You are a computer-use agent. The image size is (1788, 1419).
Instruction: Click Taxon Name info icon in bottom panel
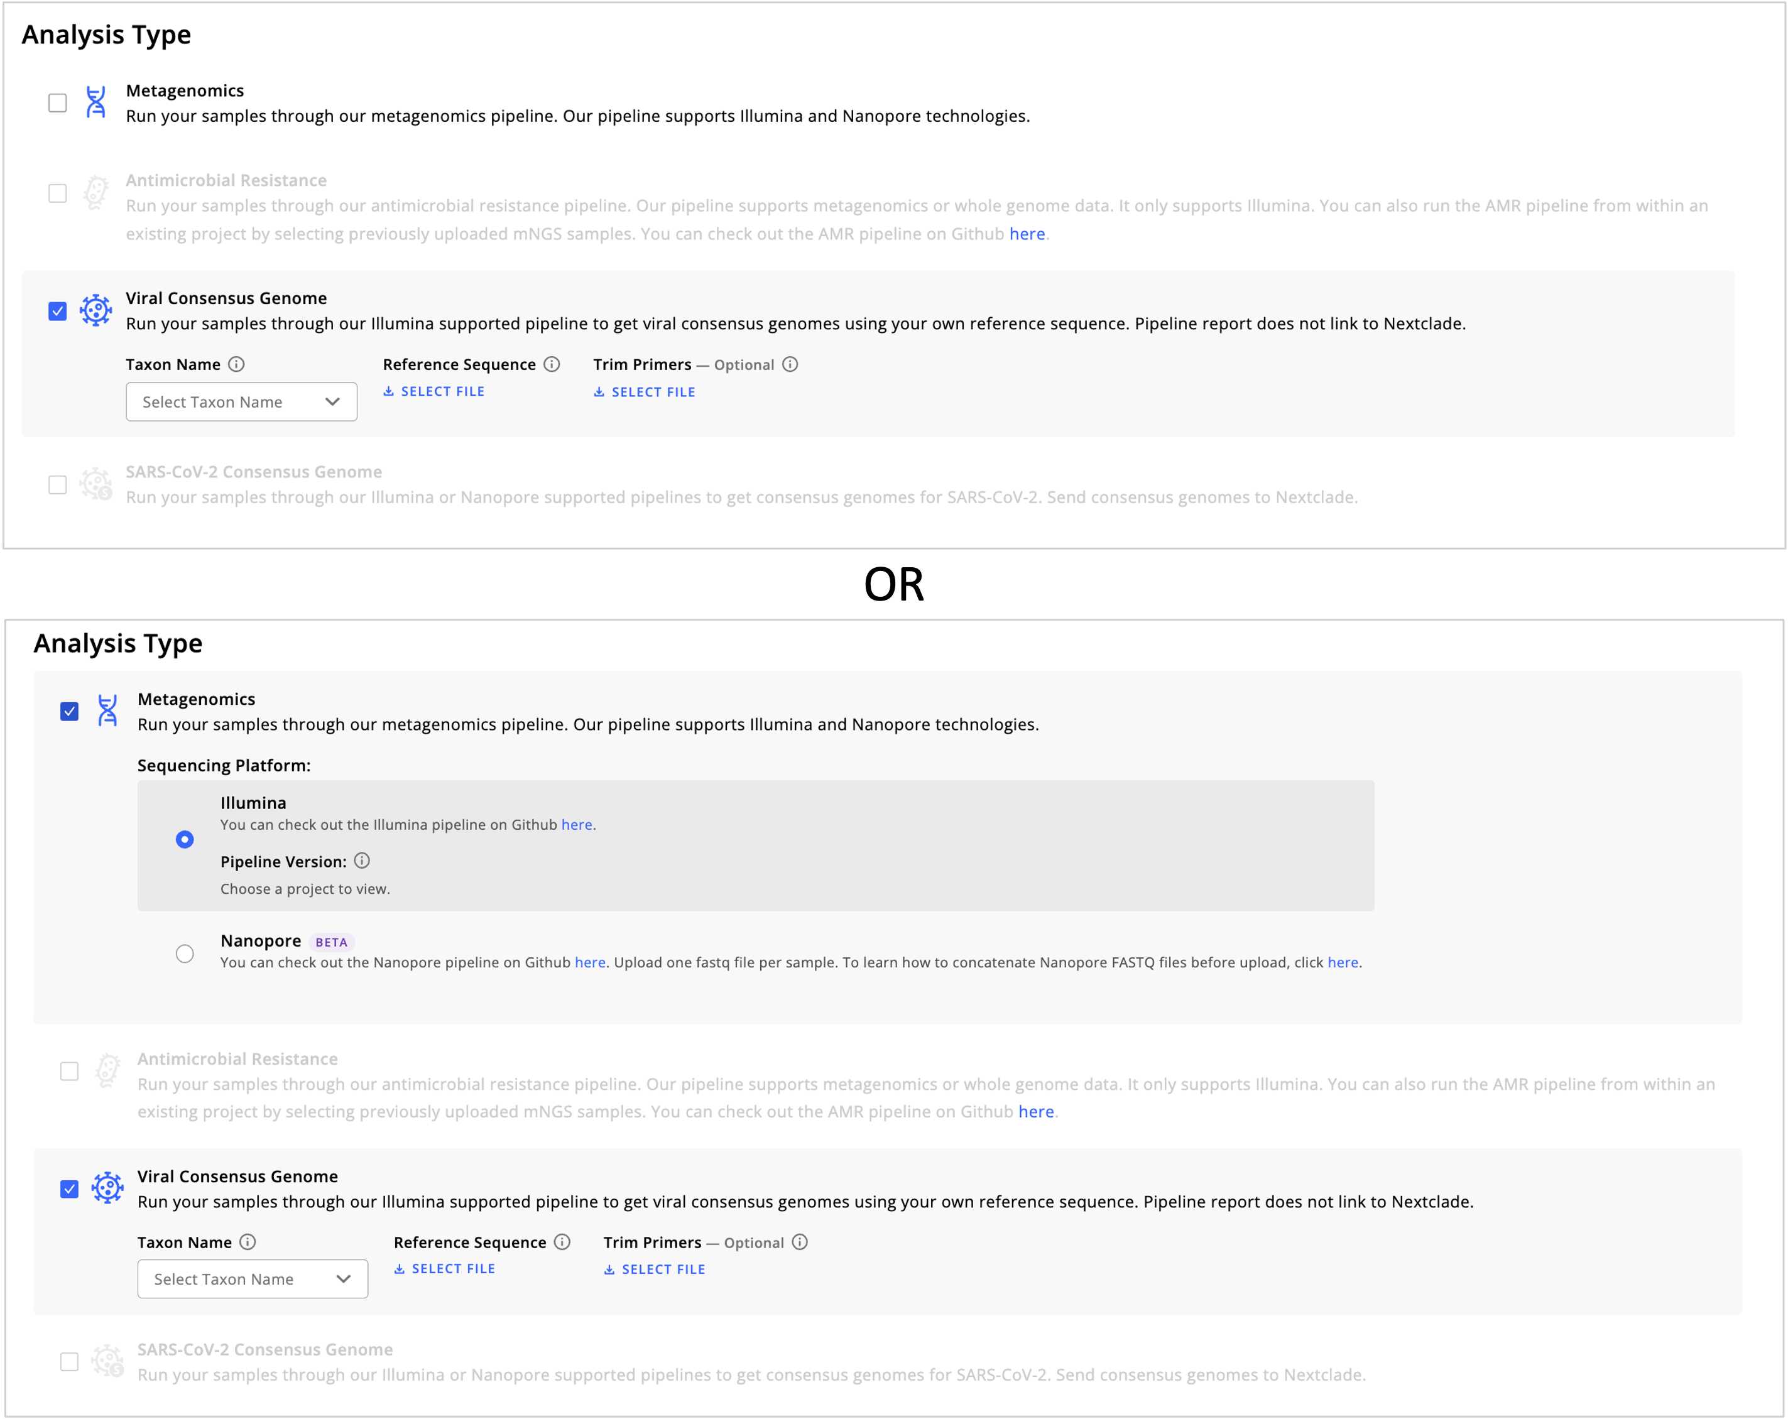pyautogui.click(x=248, y=1241)
